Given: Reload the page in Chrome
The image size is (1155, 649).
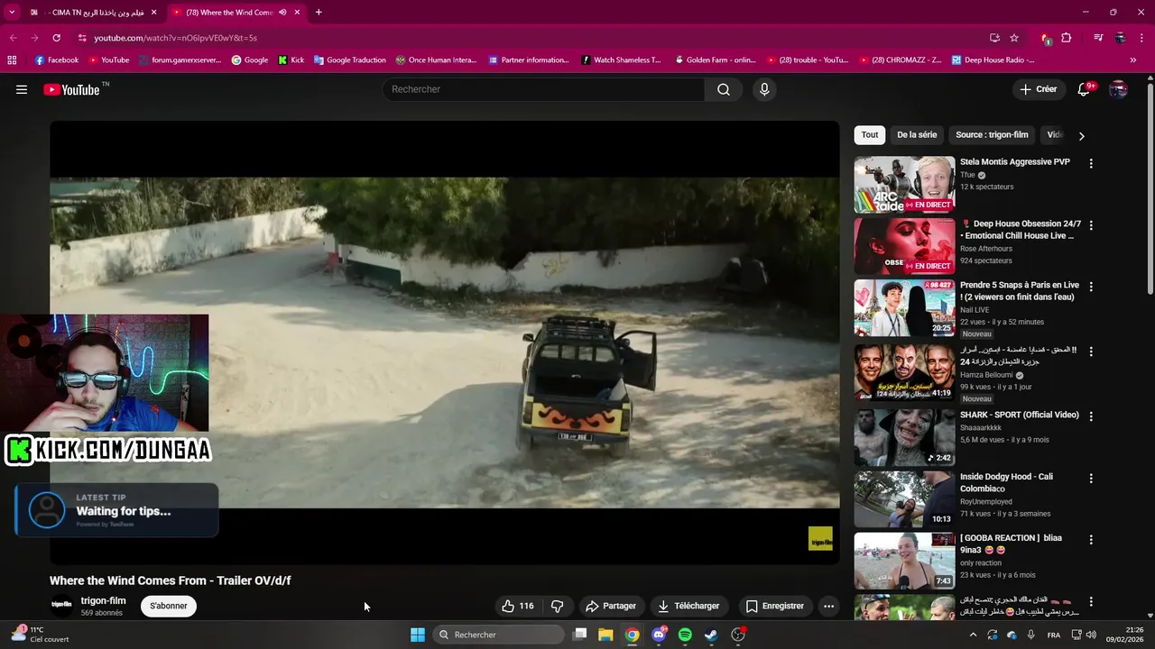Looking at the screenshot, I should click(56, 38).
